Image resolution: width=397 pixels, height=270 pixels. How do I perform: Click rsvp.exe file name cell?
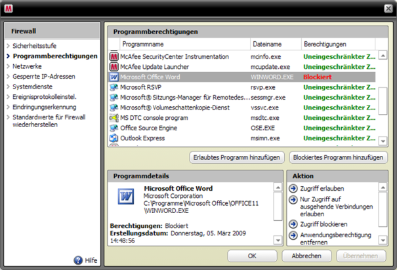(263, 87)
